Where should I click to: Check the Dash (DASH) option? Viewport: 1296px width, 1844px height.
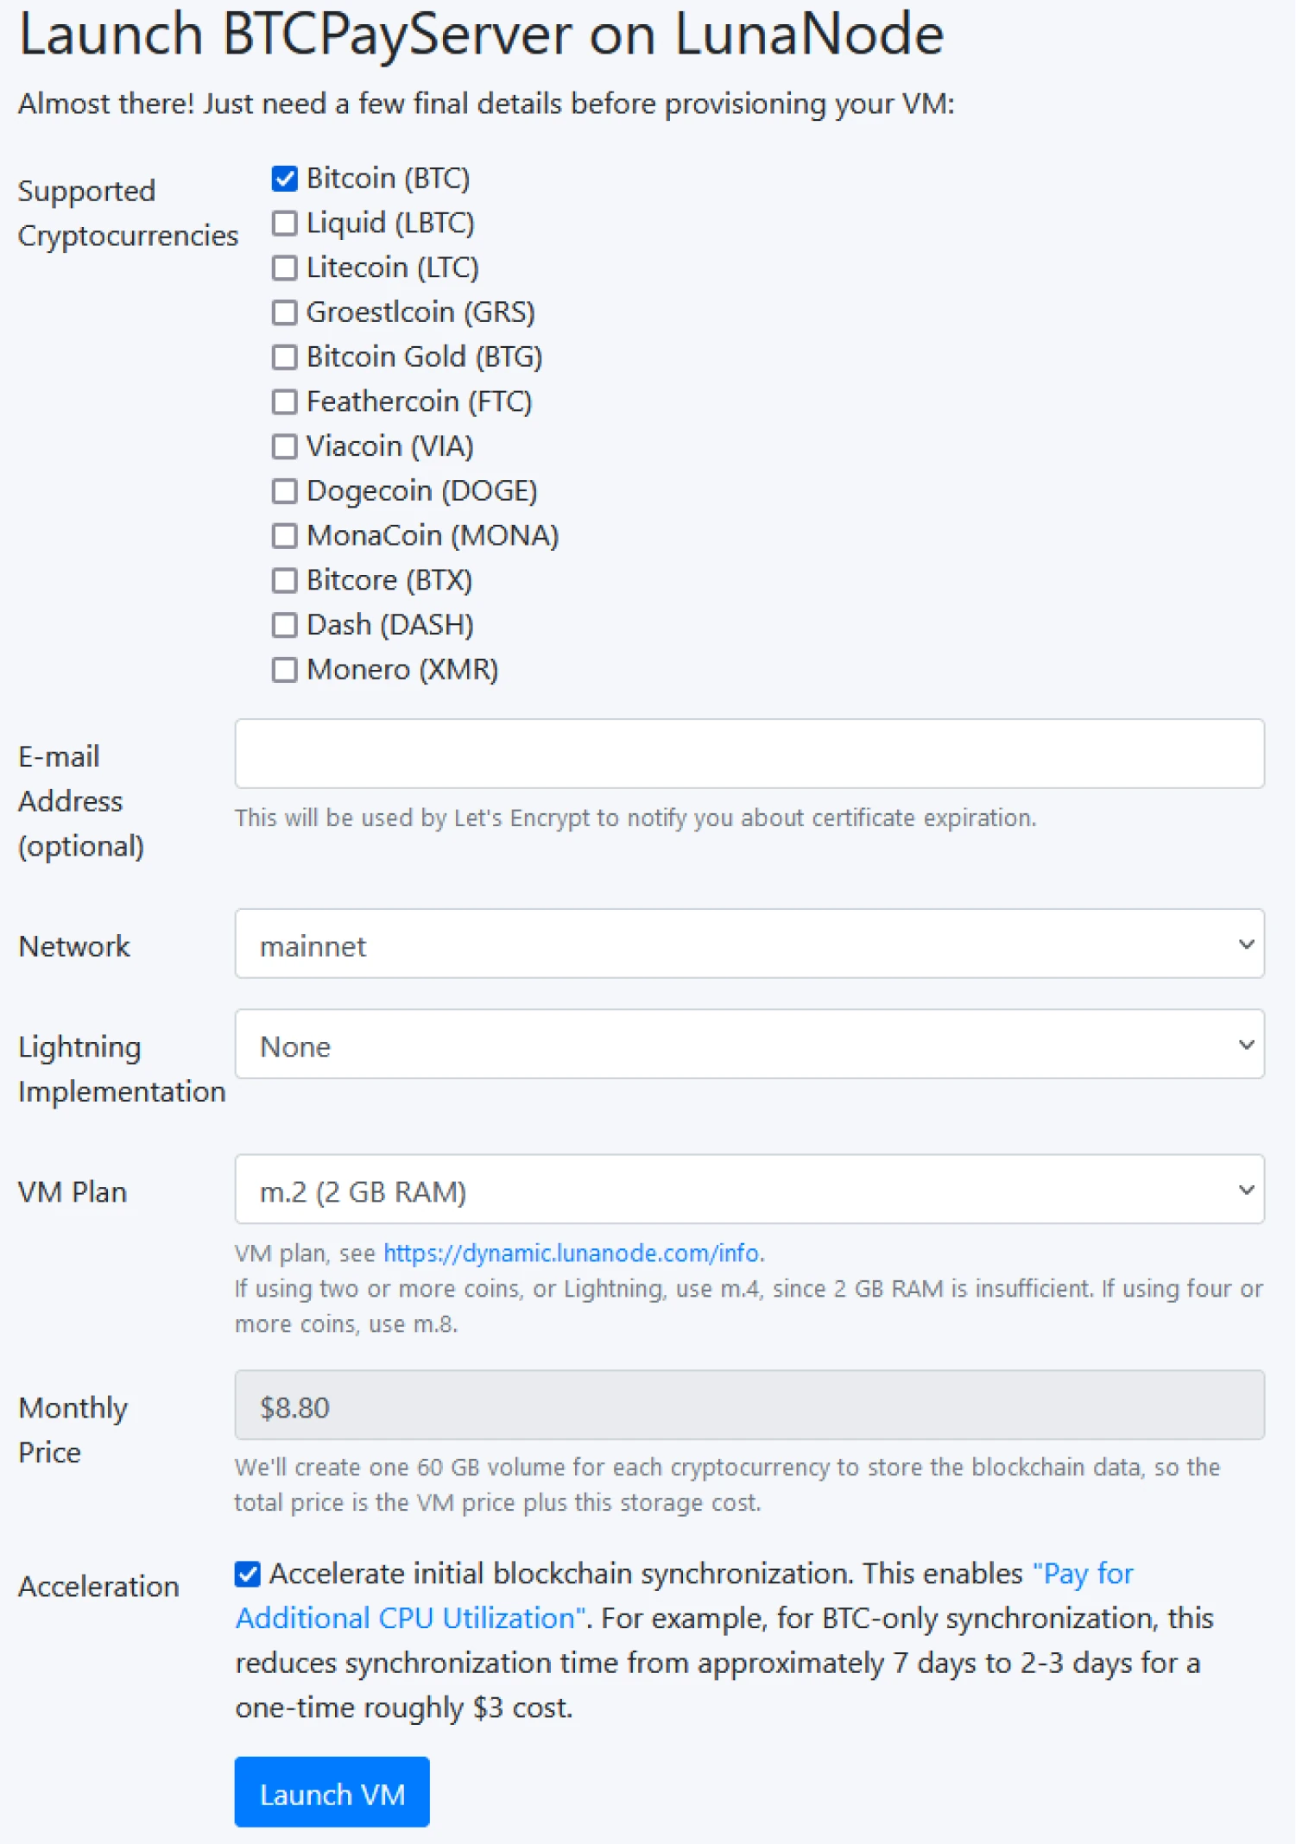pos(284,625)
